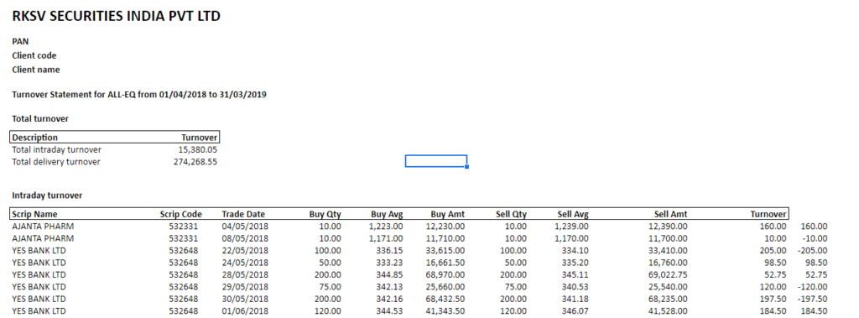
Task: Select AJANTA PHARM in the 08/05/2018 row
Action: [x=43, y=238]
